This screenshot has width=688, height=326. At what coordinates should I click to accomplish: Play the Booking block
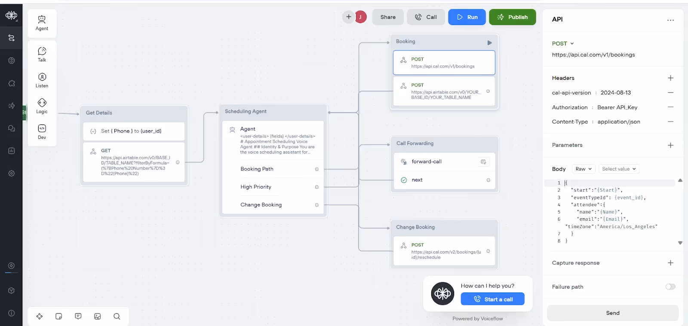point(489,43)
